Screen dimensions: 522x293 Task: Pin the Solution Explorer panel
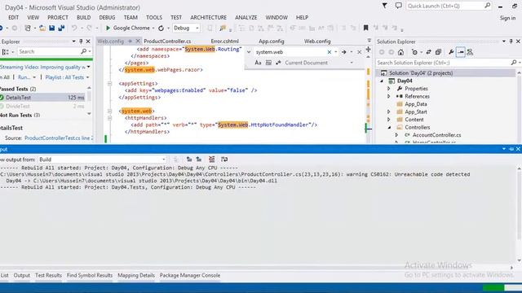511,42
